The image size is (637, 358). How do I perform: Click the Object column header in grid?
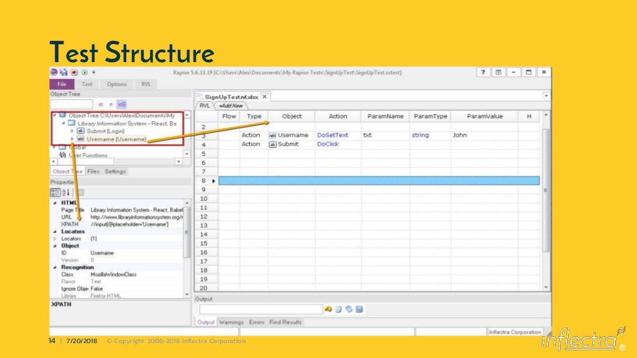pyautogui.click(x=292, y=116)
